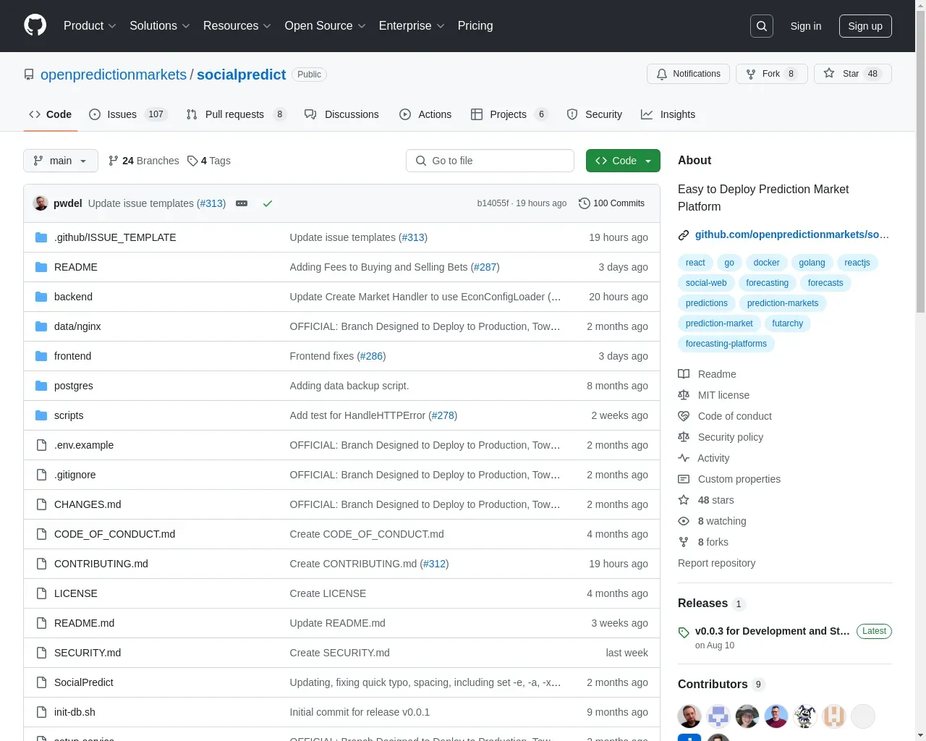Open the v0.0.3 release tag
This screenshot has height=741, width=926.
[x=773, y=631]
